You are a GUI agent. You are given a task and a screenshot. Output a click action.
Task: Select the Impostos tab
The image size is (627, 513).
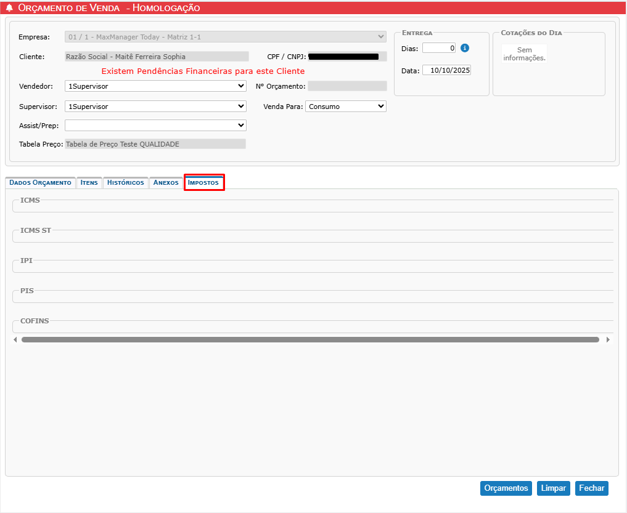point(203,183)
